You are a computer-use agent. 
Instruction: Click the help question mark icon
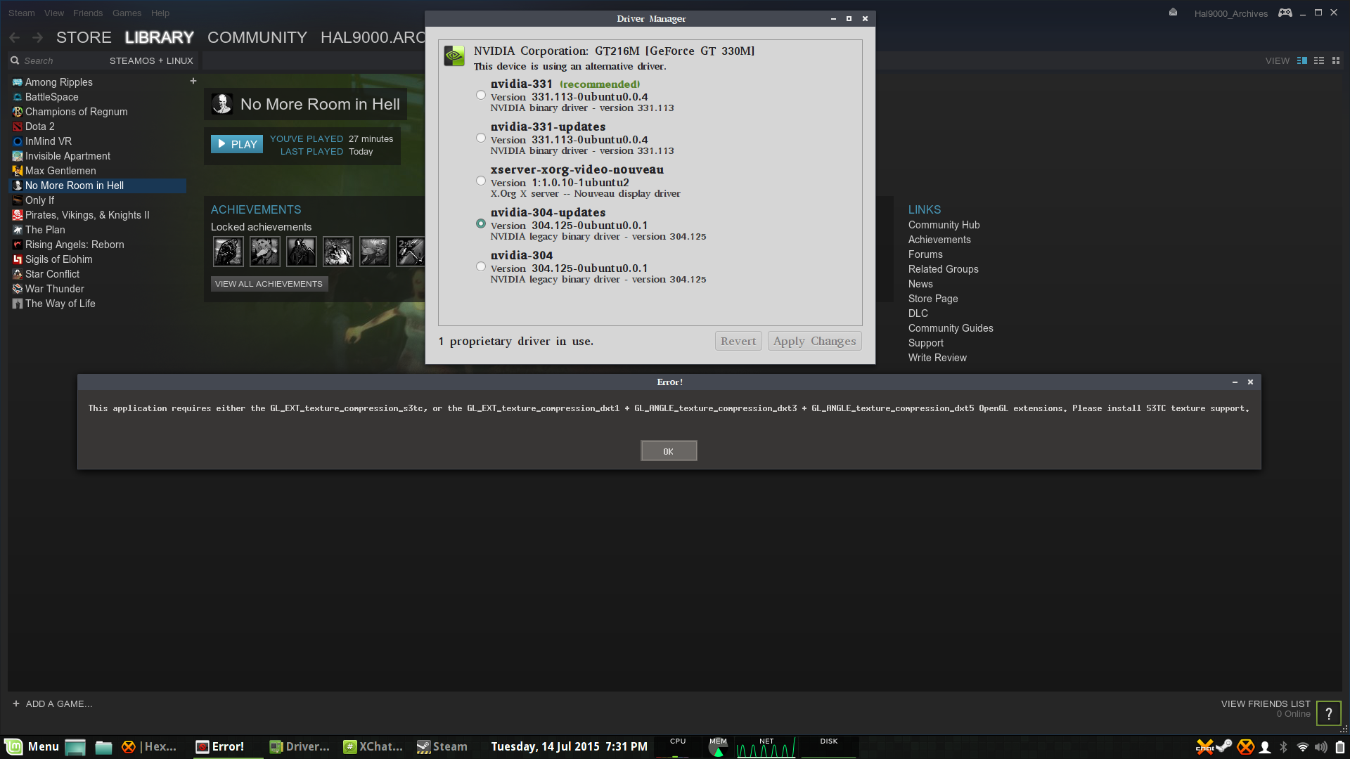(x=1329, y=713)
